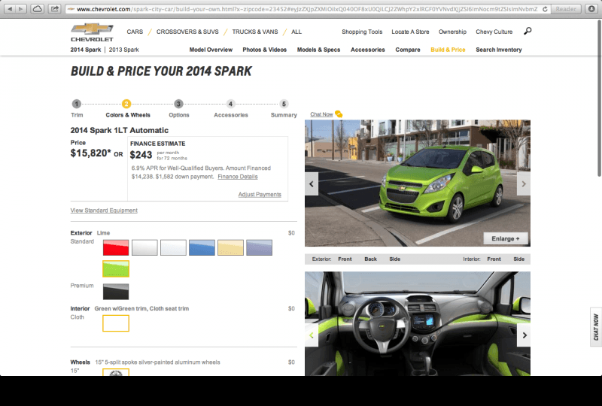
Task: Open the All vehicles menu
Action: click(x=296, y=32)
